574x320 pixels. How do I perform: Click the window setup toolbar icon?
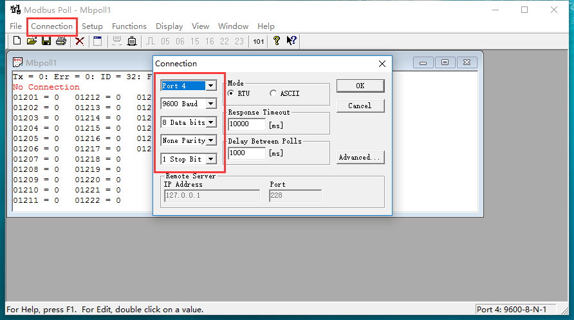(x=97, y=41)
